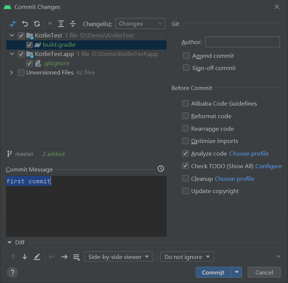Disable Check TODO checkbox
This screenshot has width=288, height=283.
click(185, 166)
